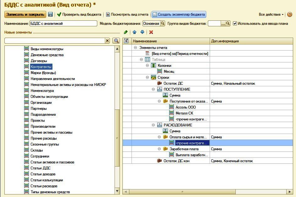296x197 pixels.
Task: Collapse the ПОСТУПЛЕНИЕ group
Action: pyautogui.click(x=153, y=89)
